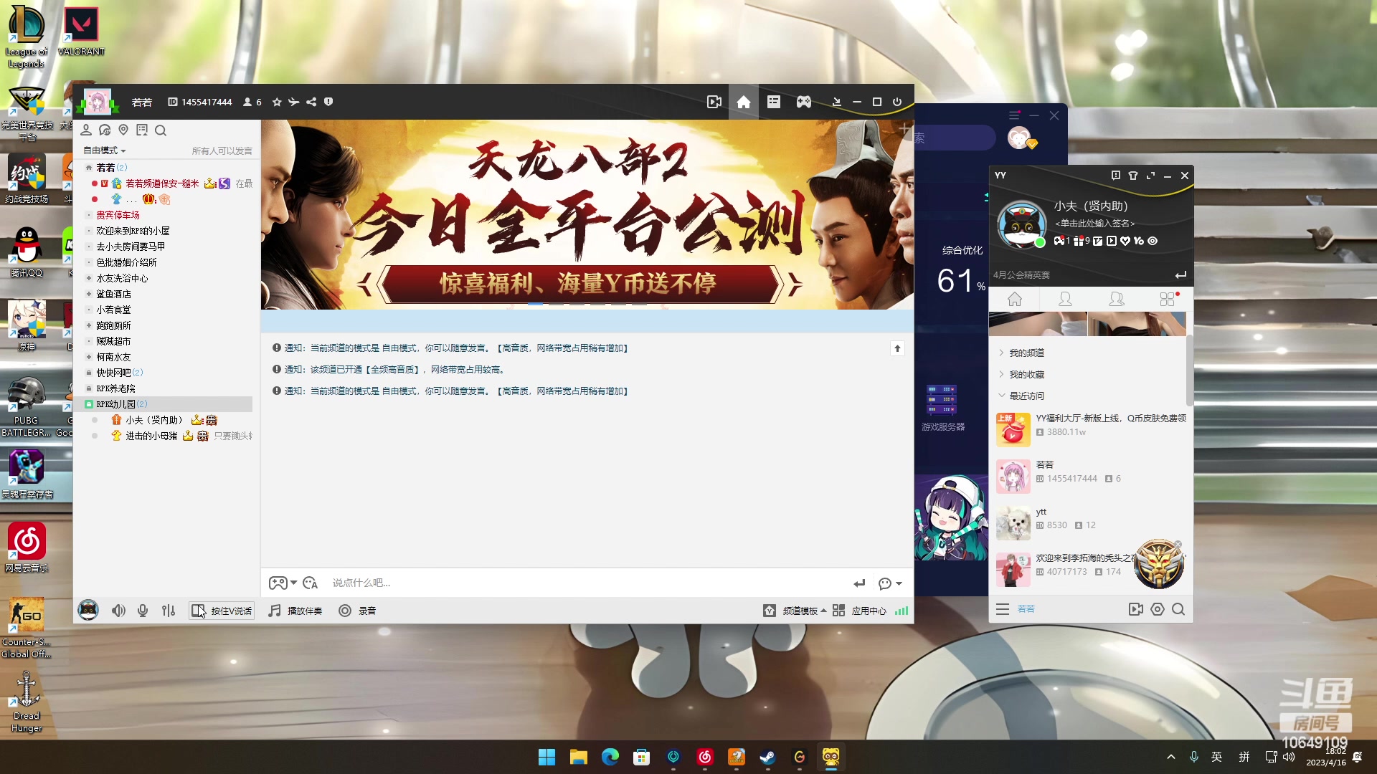Collapse the 最近访问 section
Screen dimensions: 1377x774
click(x=1026, y=396)
